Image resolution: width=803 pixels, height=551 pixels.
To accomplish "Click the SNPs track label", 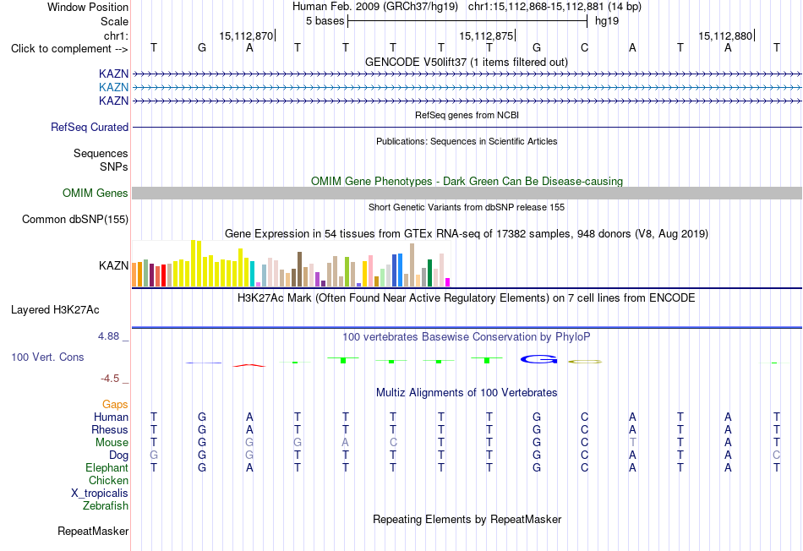I will tap(114, 166).
